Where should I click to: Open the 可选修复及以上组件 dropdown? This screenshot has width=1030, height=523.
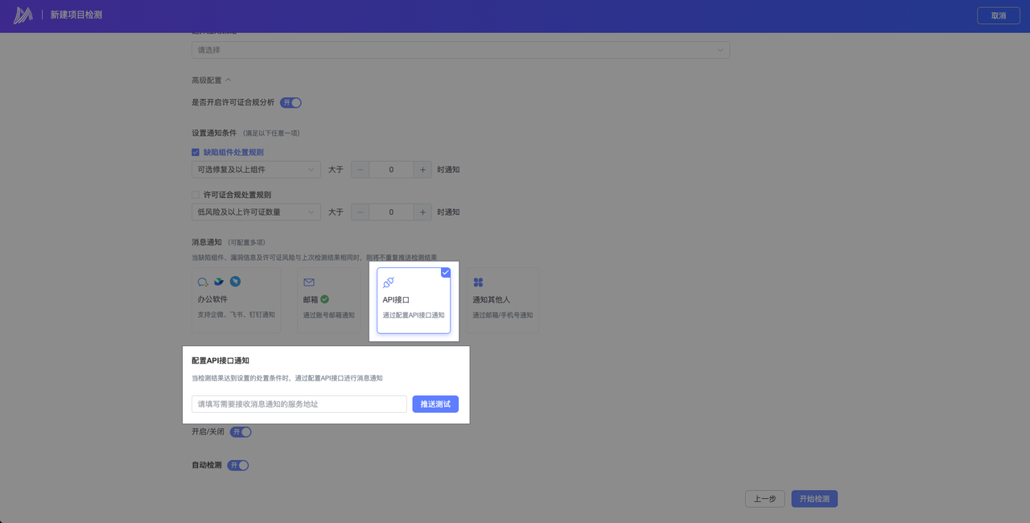pos(256,170)
